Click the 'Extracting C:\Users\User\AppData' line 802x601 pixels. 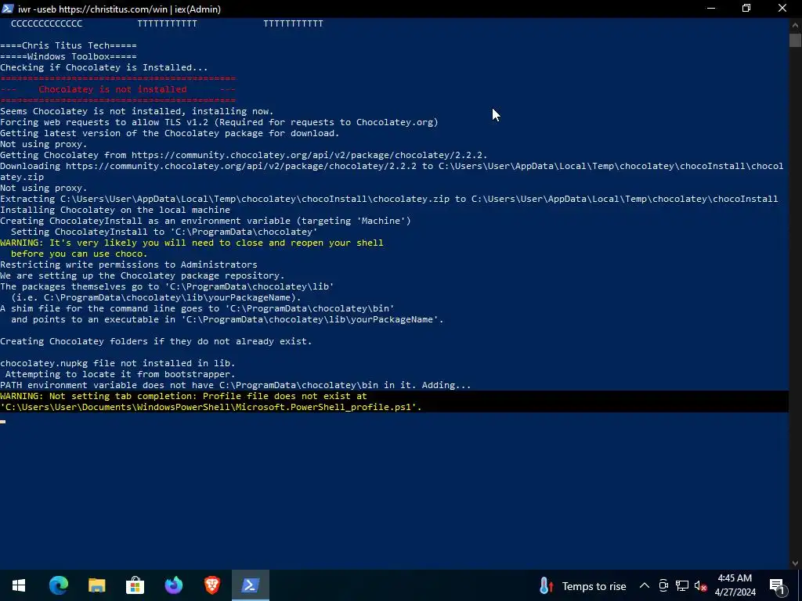388,199
